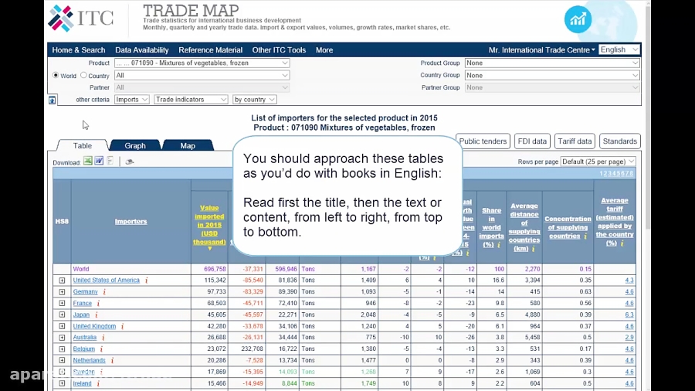The height and width of the screenshot is (391, 695).
Task: Download table as Word document
Action: click(x=99, y=161)
